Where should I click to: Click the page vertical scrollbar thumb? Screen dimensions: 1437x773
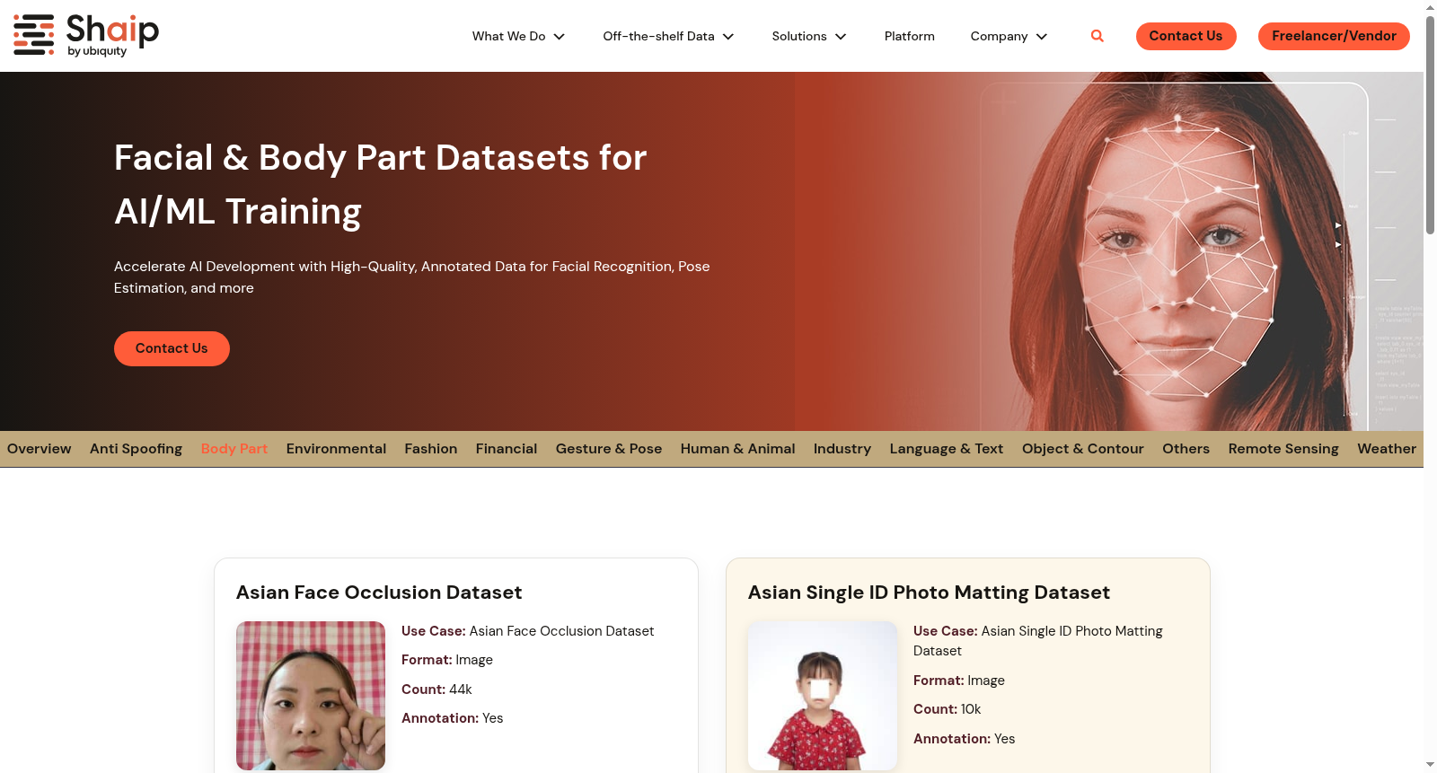[x=1430, y=125]
